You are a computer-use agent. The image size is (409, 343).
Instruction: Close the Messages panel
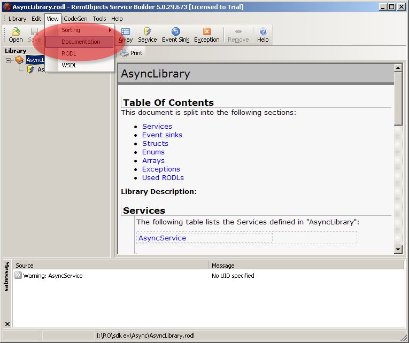click(x=7, y=324)
